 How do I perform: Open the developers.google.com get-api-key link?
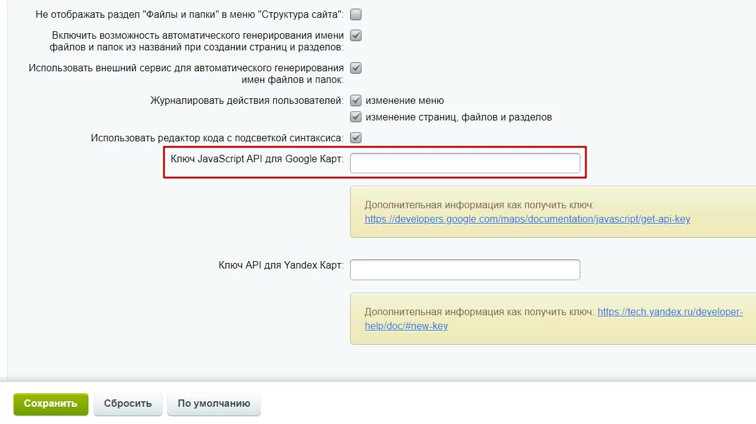[528, 219]
